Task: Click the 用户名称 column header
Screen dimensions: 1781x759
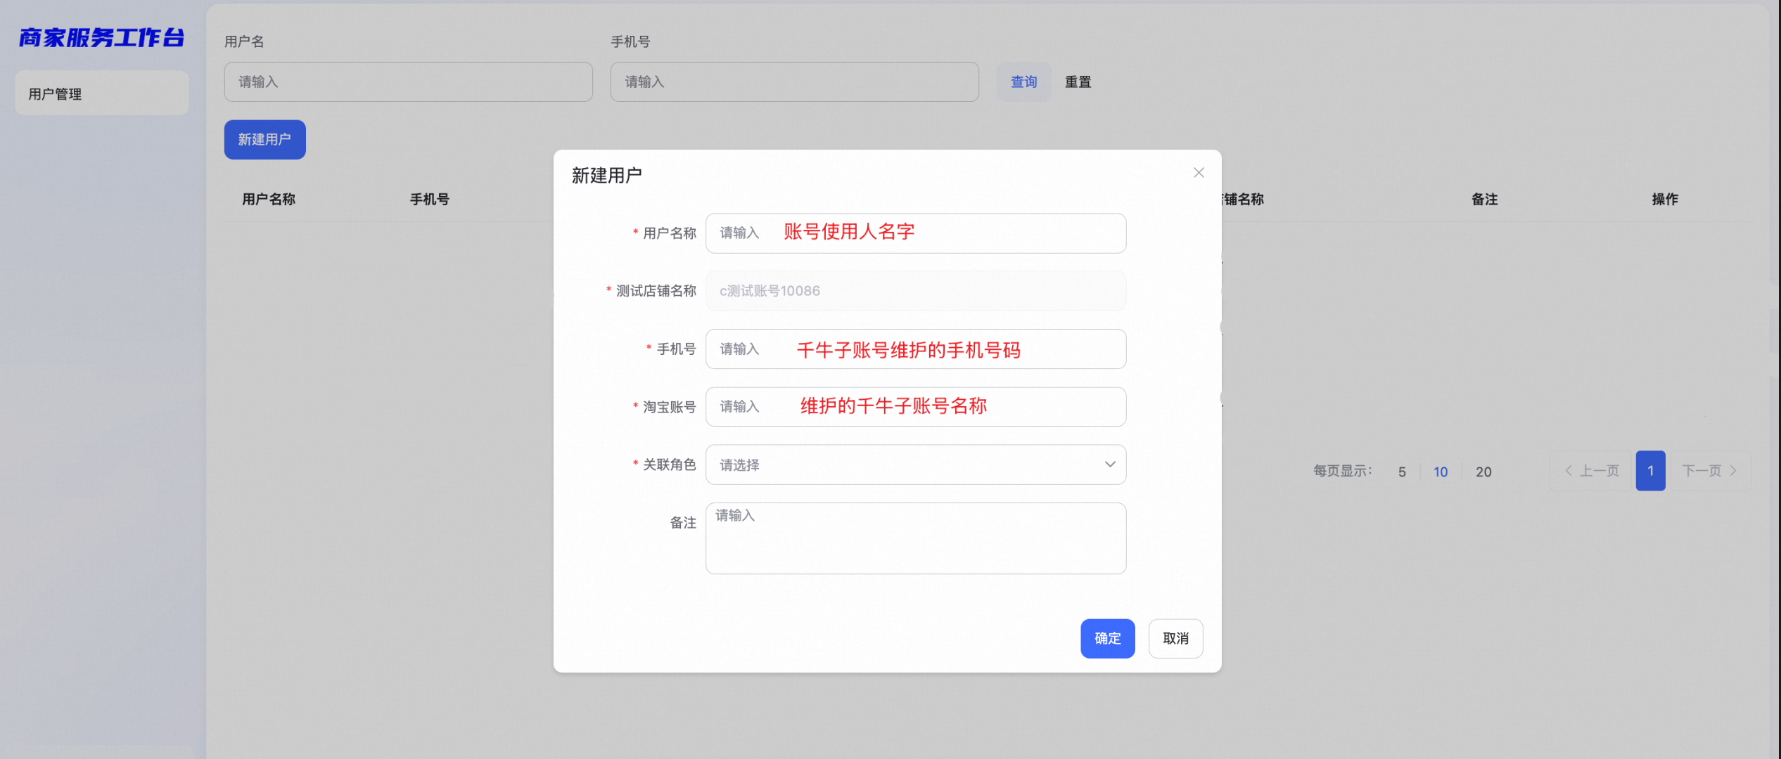Action: pyautogui.click(x=269, y=200)
